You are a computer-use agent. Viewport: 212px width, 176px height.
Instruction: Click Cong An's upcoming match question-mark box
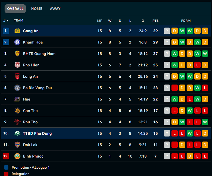pyautogui.click(x=167, y=31)
